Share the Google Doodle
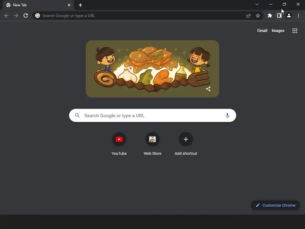 point(208,89)
